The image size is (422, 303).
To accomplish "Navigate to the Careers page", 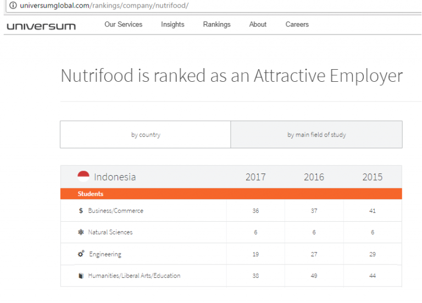I will click(x=297, y=25).
